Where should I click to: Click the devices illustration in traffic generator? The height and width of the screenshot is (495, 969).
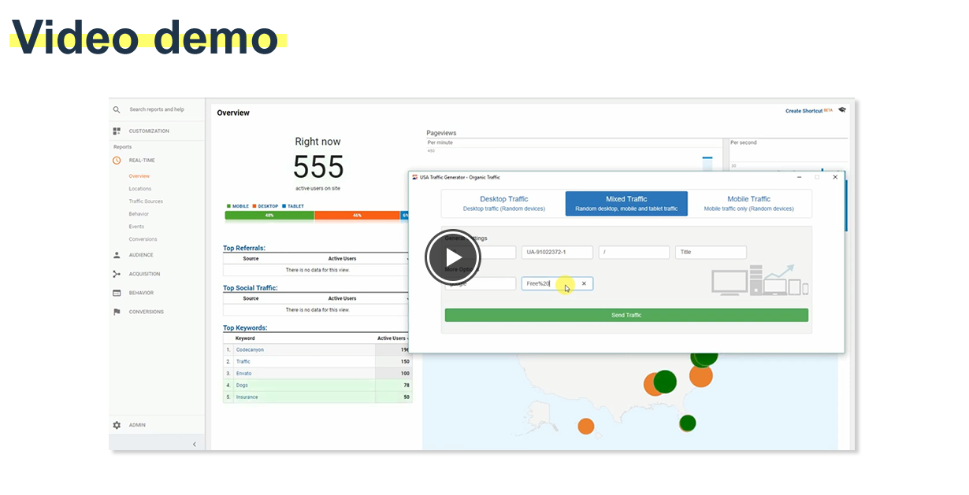[x=760, y=279]
